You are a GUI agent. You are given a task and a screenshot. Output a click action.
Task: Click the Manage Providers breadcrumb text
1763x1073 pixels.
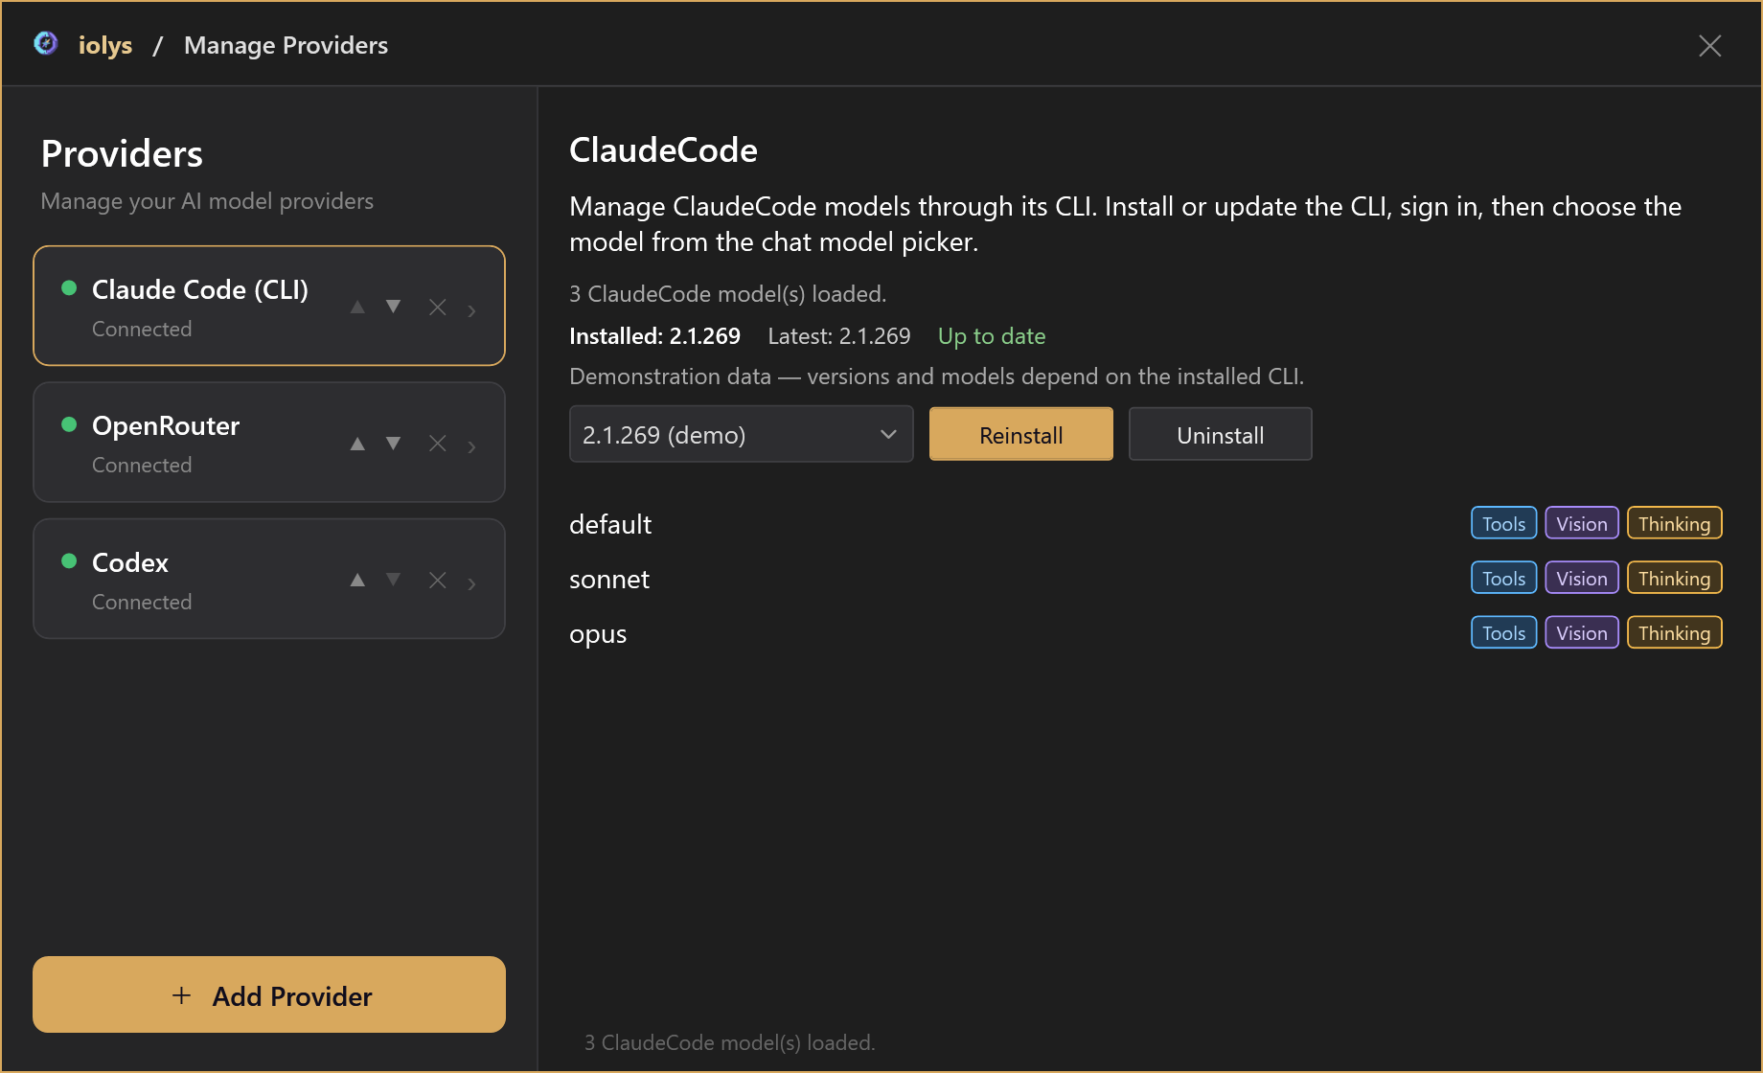[x=286, y=45]
